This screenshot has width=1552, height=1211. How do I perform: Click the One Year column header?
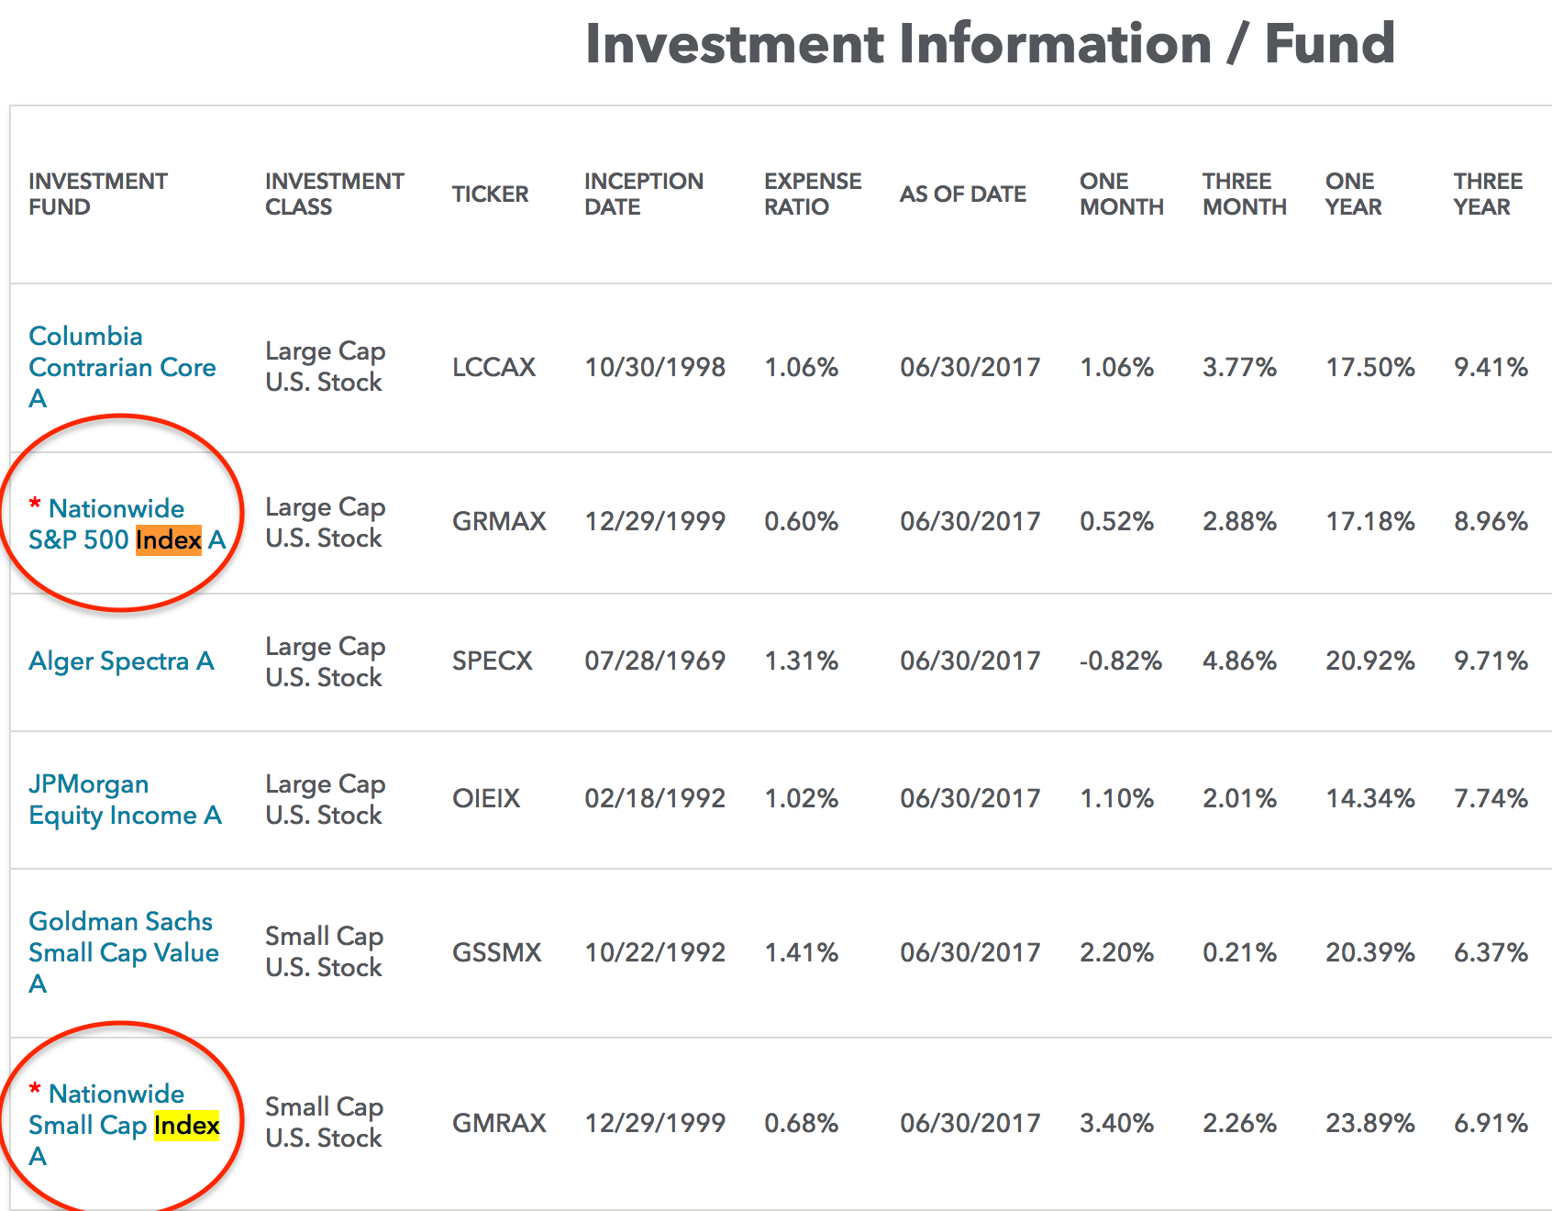pyautogui.click(x=1353, y=194)
